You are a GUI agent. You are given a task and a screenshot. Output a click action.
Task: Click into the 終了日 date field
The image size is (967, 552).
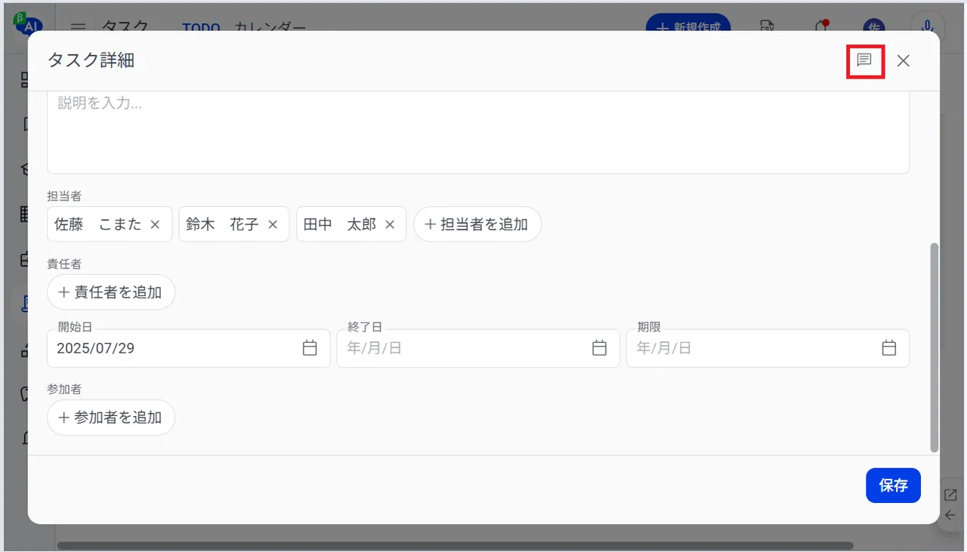click(x=478, y=348)
